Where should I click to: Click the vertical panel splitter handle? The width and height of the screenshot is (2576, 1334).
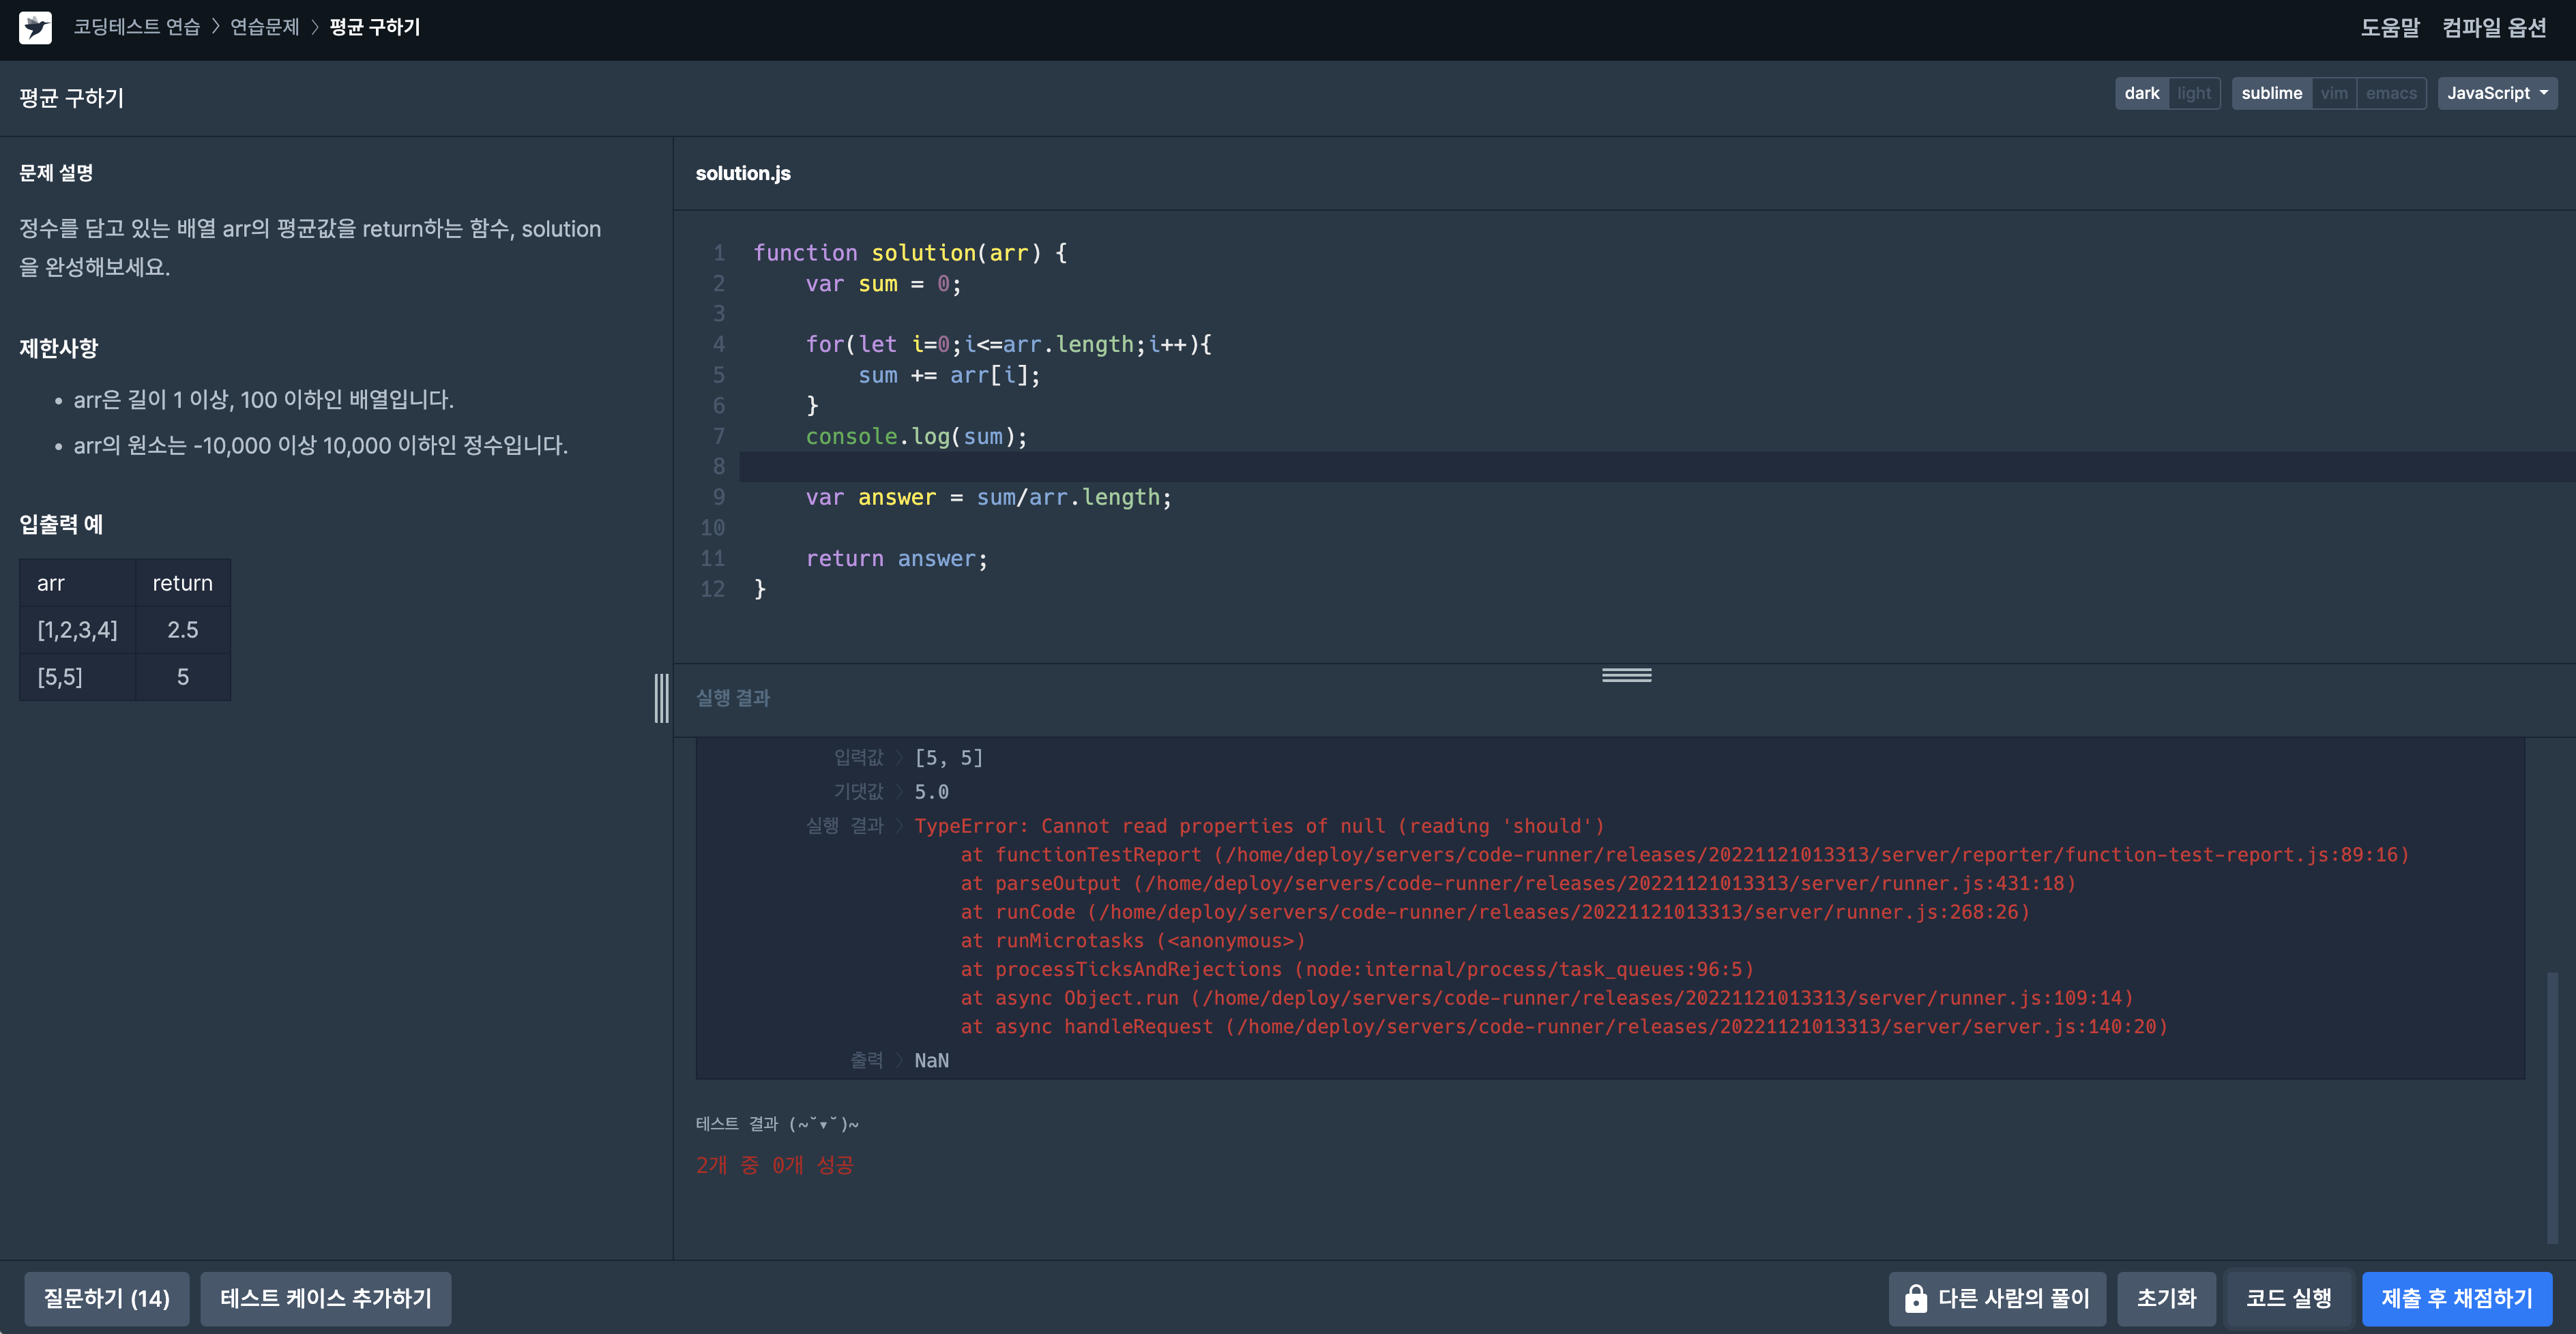click(661, 698)
